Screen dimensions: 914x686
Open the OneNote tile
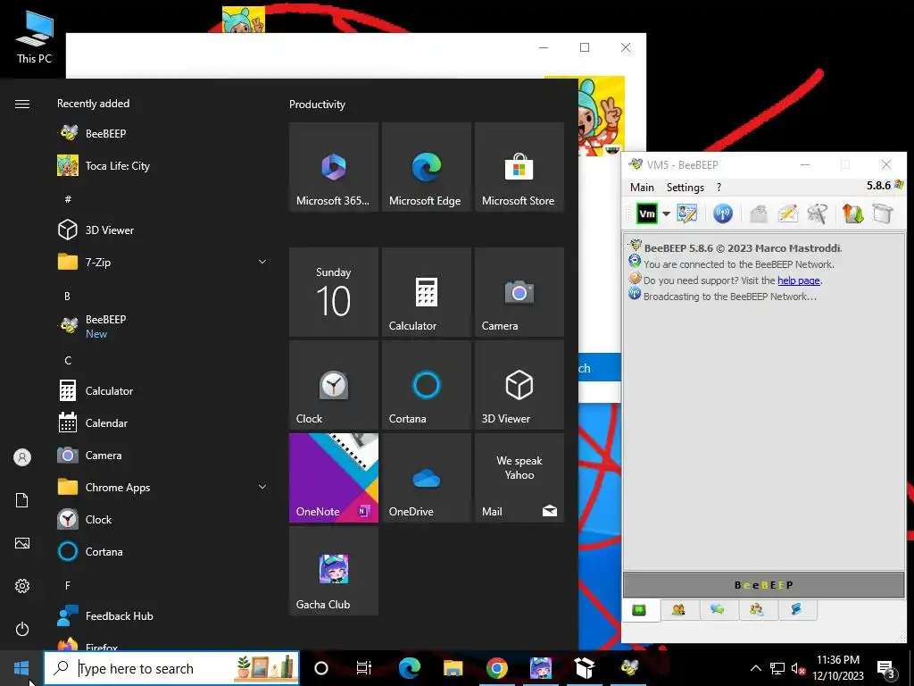(334, 478)
